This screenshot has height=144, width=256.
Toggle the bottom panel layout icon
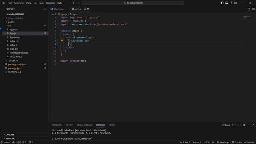pos(226,3)
